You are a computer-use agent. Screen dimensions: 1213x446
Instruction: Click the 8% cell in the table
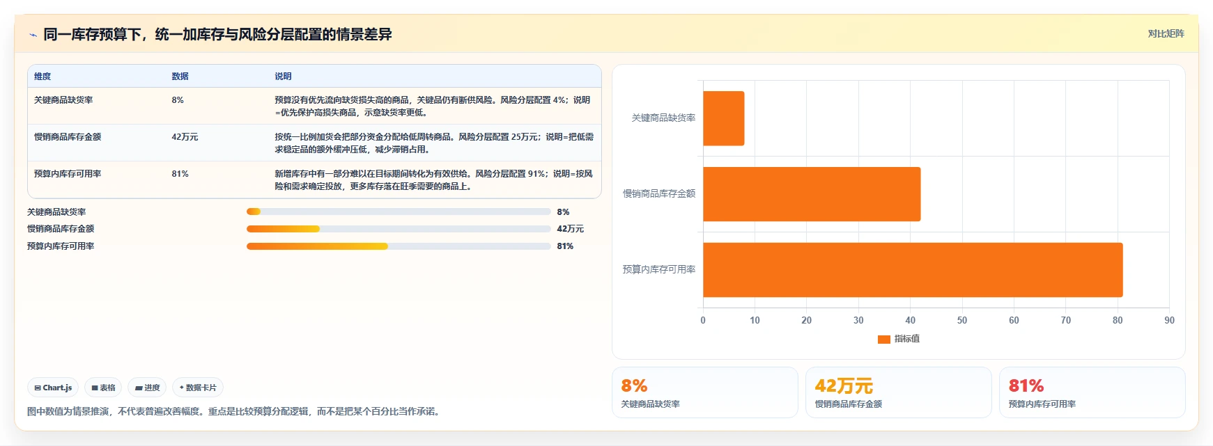178,100
